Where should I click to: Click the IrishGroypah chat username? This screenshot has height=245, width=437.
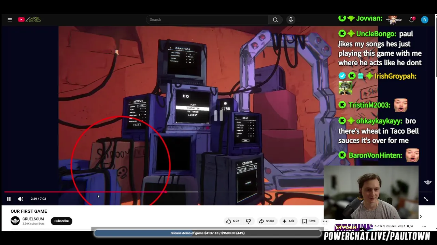[395, 76]
